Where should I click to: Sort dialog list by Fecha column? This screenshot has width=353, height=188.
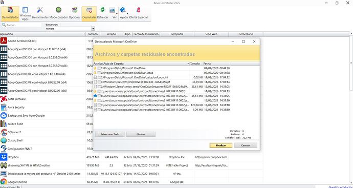coord(216,64)
